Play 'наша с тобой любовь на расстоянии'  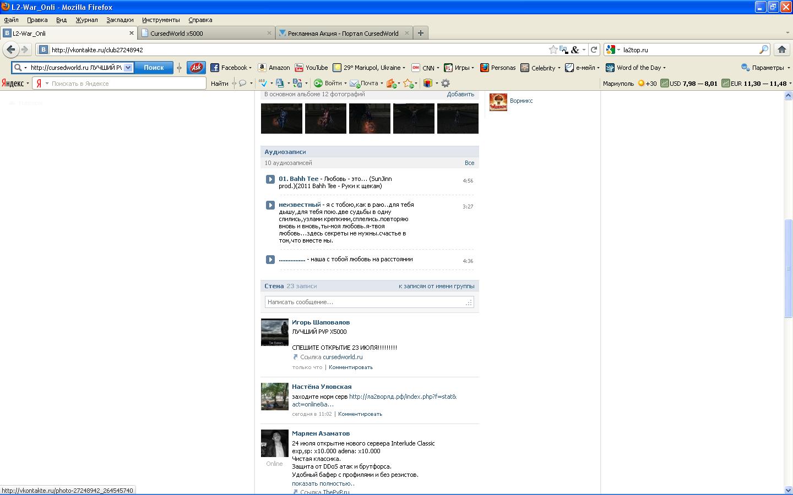tap(270, 260)
